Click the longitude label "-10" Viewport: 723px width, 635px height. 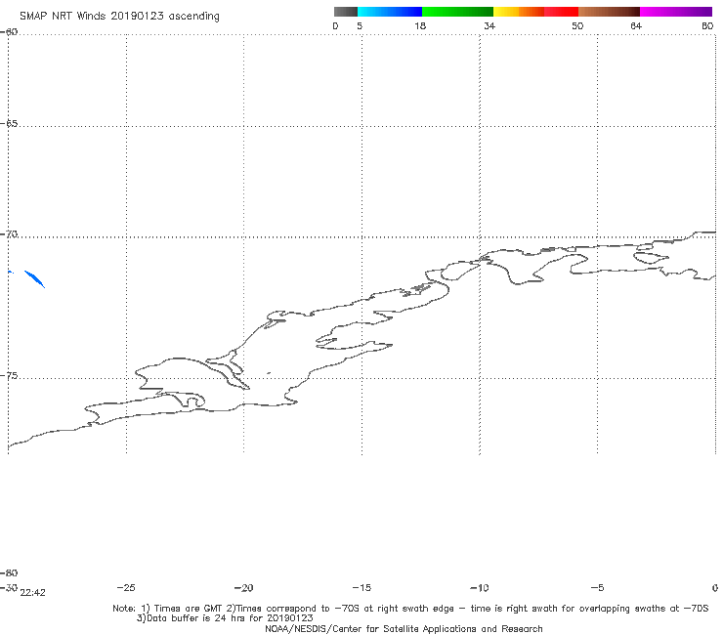(x=479, y=587)
